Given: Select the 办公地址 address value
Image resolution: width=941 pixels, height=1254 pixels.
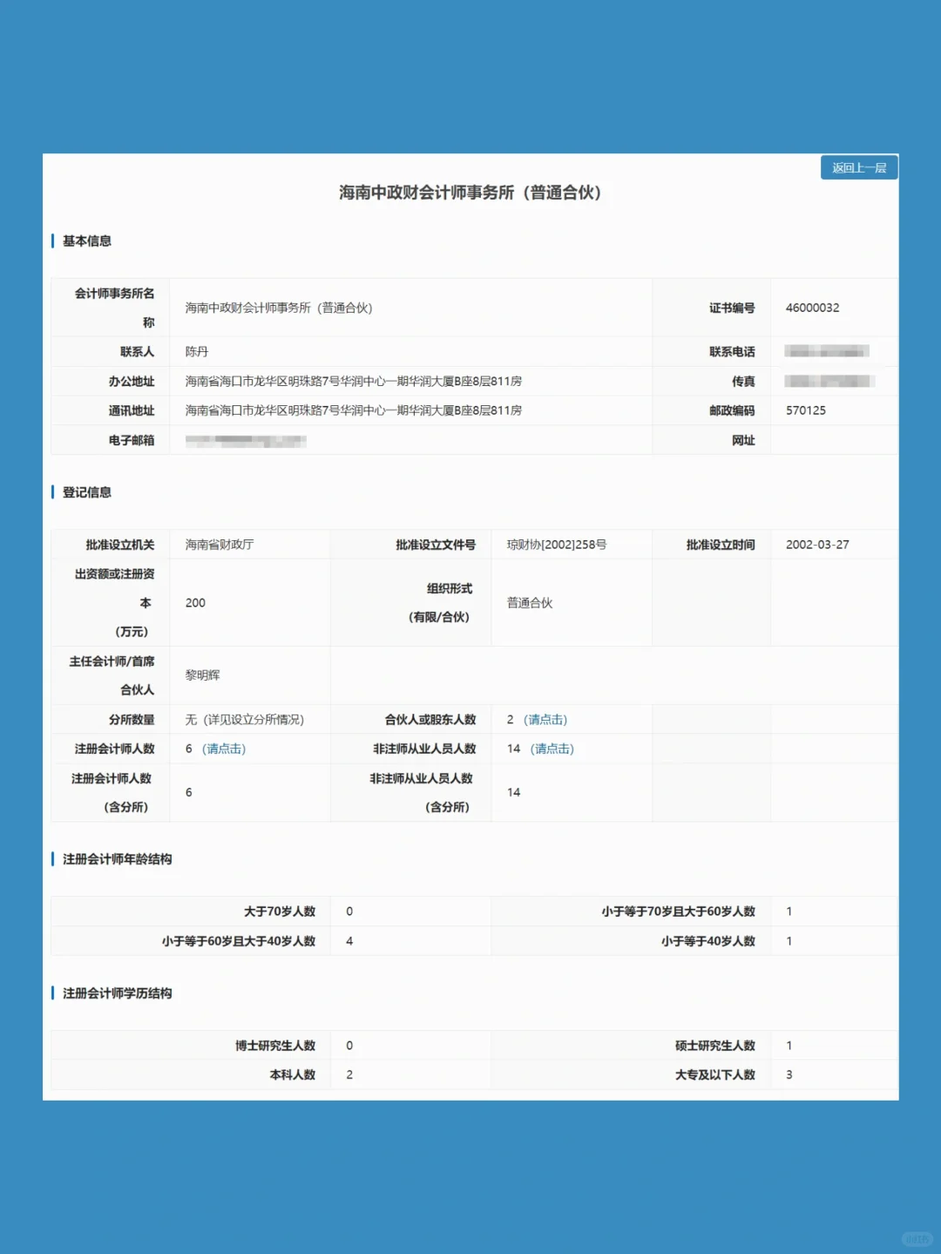Looking at the screenshot, I should pyautogui.click(x=354, y=382).
